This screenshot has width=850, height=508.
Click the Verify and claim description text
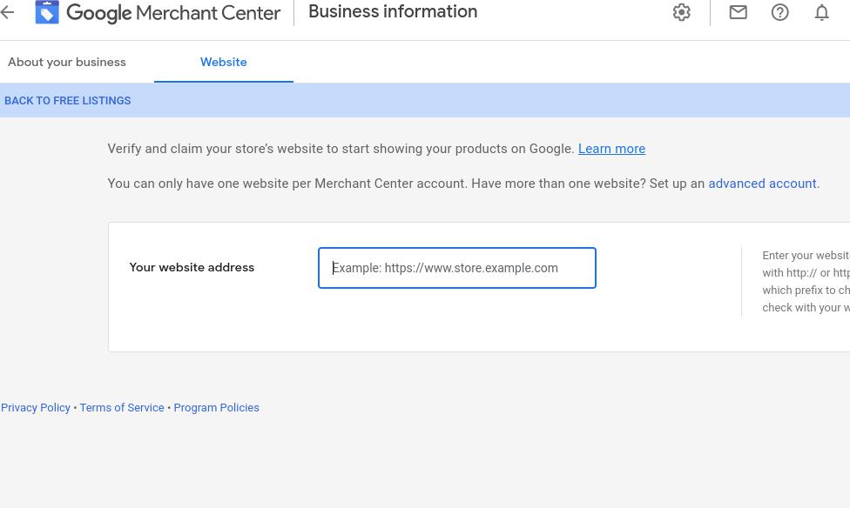[341, 149]
